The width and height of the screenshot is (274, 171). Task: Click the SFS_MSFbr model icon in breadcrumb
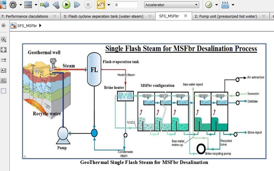(x=14, y=26)
